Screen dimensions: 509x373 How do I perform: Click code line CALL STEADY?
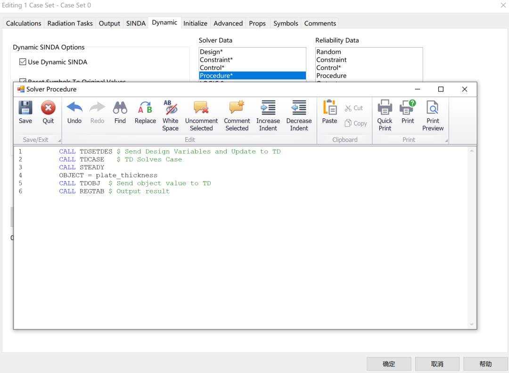tap(82, 167)
